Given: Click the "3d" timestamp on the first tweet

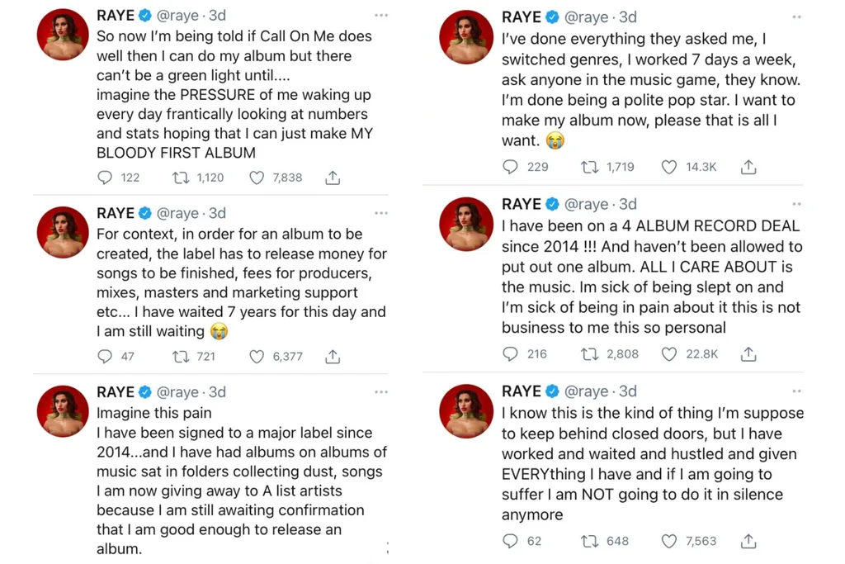Looking at the screenshot, I should pos(216,15).
